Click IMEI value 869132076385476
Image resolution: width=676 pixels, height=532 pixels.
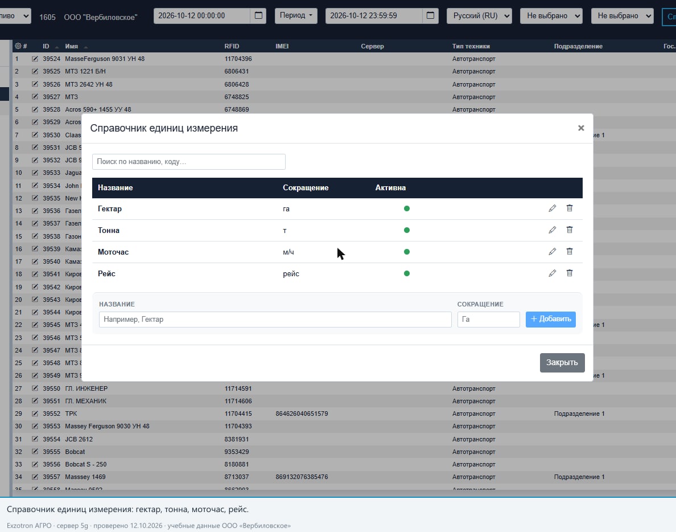(302, 477)
